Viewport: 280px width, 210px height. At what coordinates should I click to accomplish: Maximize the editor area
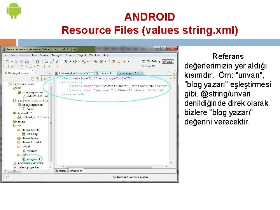coord(174,72)
